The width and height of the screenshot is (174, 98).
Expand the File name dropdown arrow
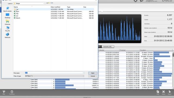(83, 73)
